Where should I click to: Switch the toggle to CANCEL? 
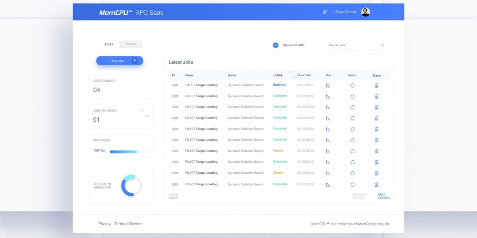tap(131, 44)
